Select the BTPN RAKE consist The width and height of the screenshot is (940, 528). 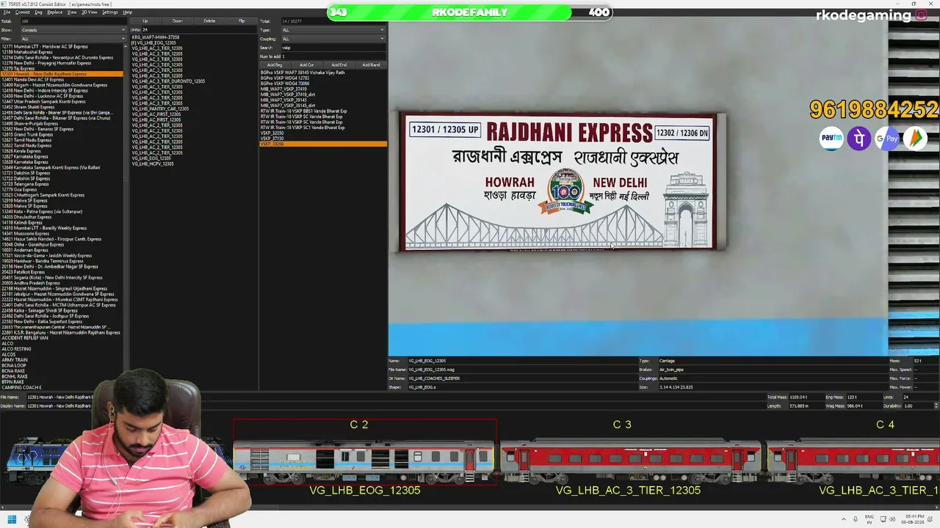pyautogui.click(x=13, y=382)
